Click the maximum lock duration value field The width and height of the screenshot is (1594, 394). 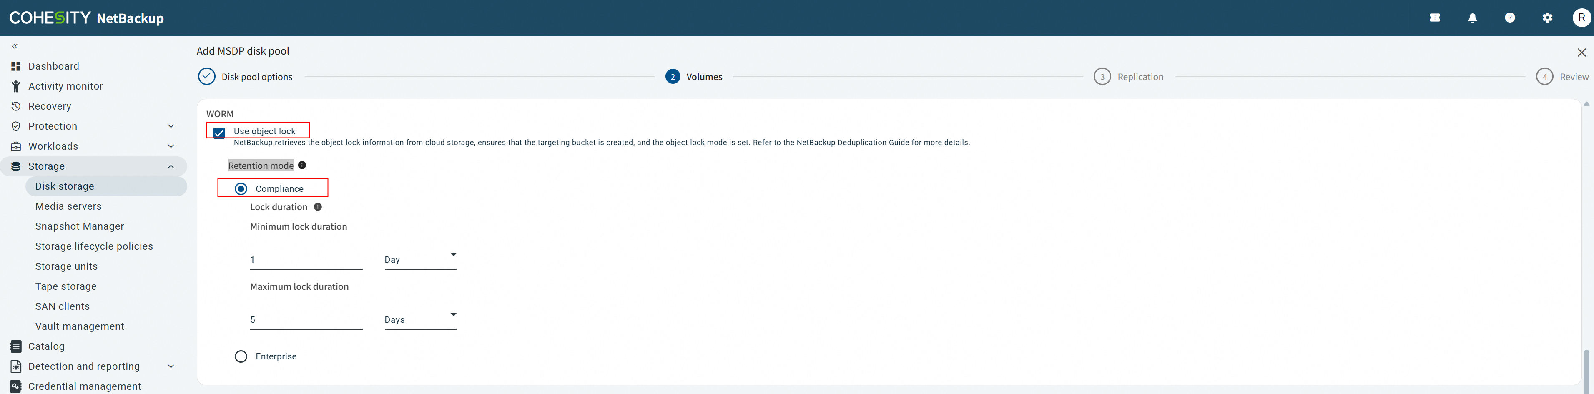click(x=306, y=319)
